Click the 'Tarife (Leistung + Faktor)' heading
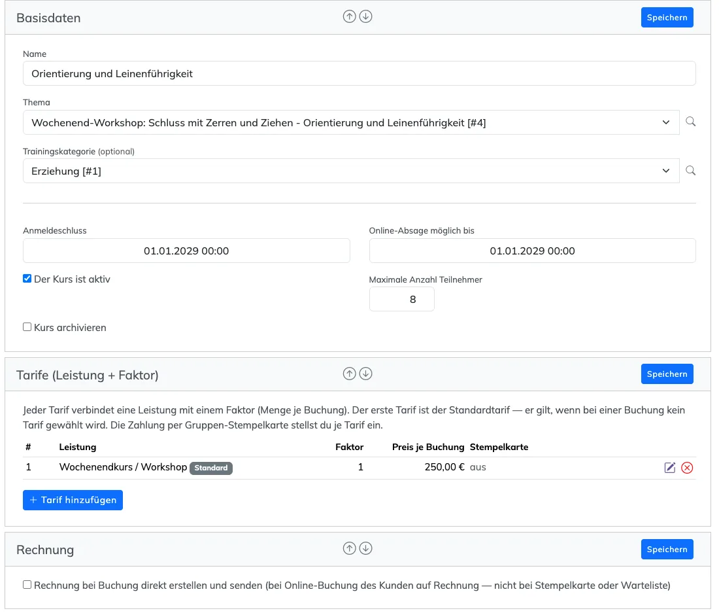This screenshot has width=719, height=613. (x=87, y=376)
